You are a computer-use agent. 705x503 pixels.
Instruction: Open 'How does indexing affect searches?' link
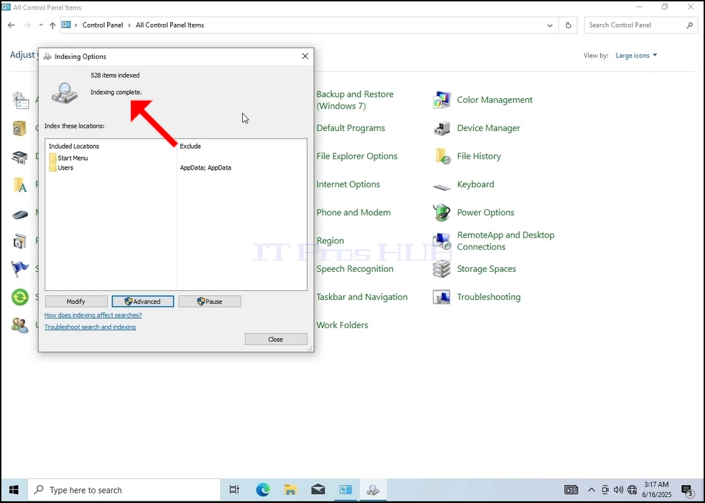93,315
